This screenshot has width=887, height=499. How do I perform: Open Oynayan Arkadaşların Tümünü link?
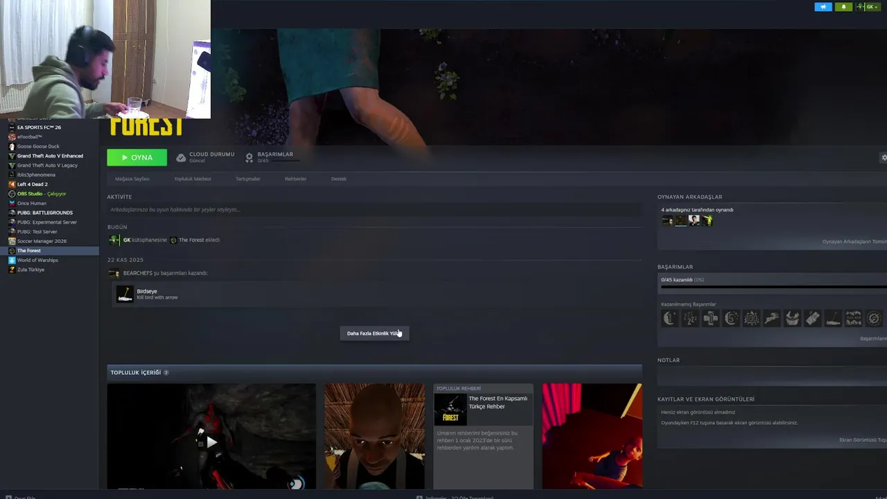[x=854, y=241]
